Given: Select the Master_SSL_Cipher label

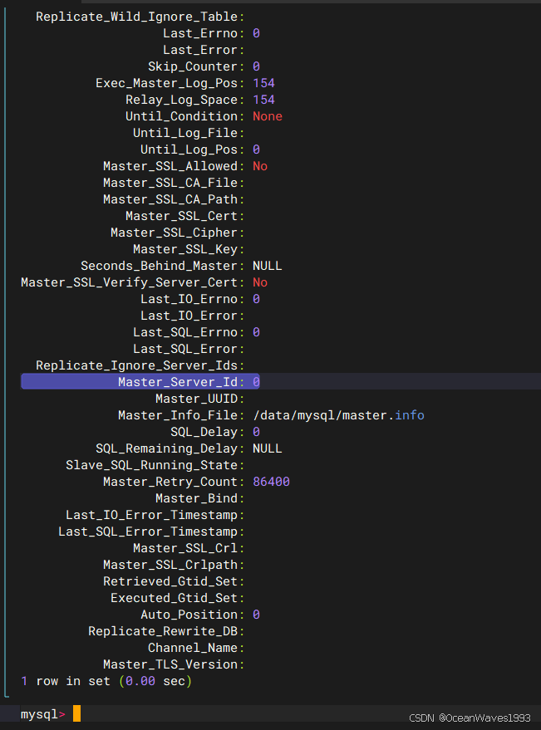Looking at the screenshot, I should coord(175,233).
